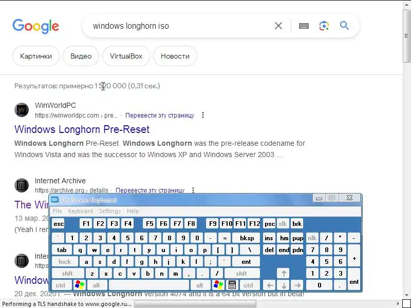This screenshot has height=308, width=411.
Task: Click the bksp key on the on-screen keyboard
Action: click(x=247, y=238)
